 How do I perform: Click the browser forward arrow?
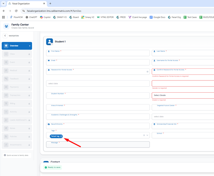click(x=10, y=11)
